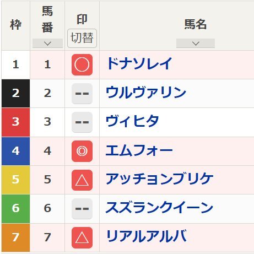Open the sort dropdown under 馬名

(196, 44)
